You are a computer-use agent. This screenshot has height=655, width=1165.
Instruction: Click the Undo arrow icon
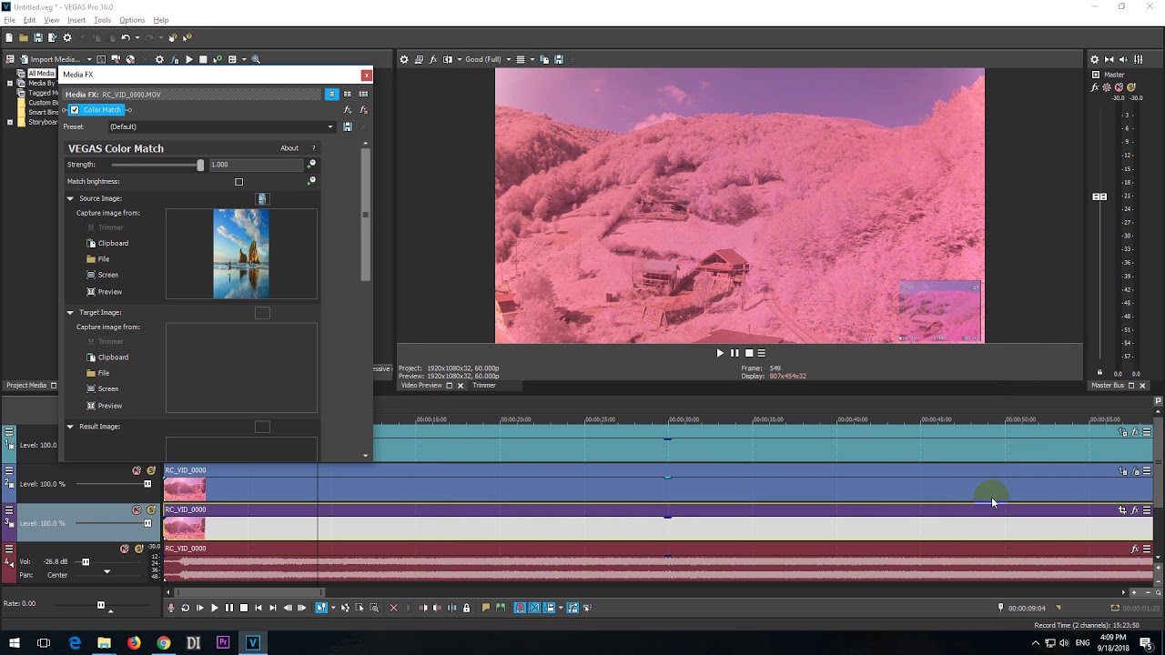125,37
